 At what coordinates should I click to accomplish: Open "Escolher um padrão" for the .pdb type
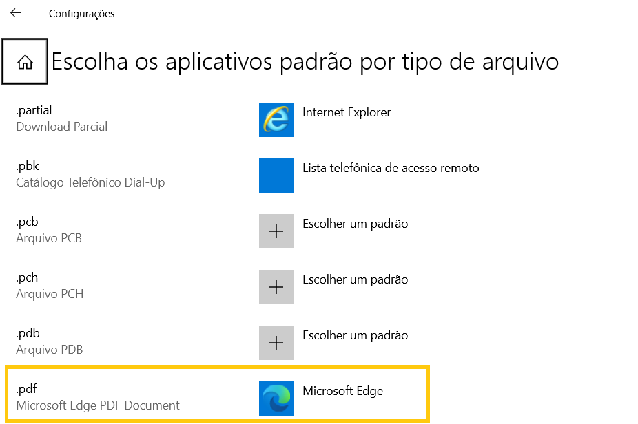355,335
